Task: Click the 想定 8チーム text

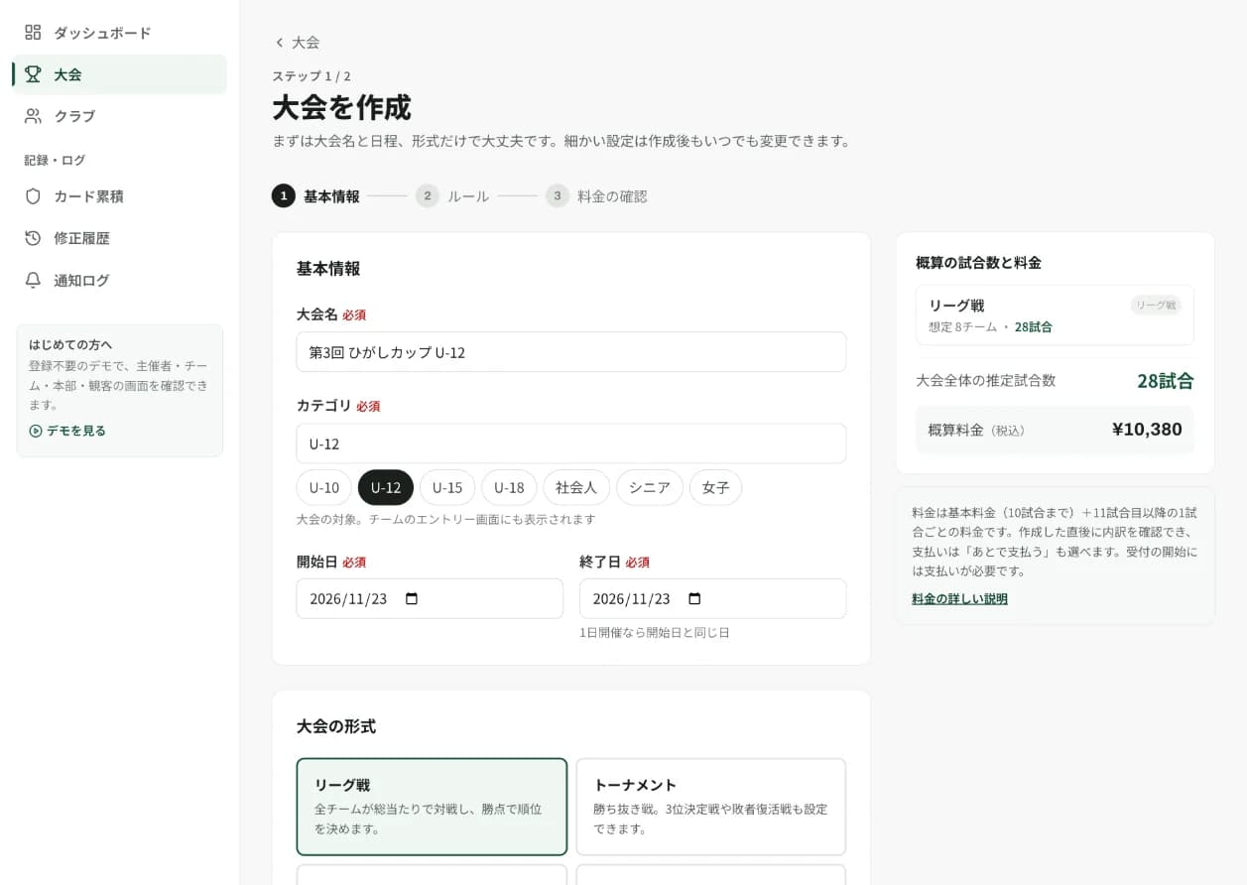Action: [962, 326]
